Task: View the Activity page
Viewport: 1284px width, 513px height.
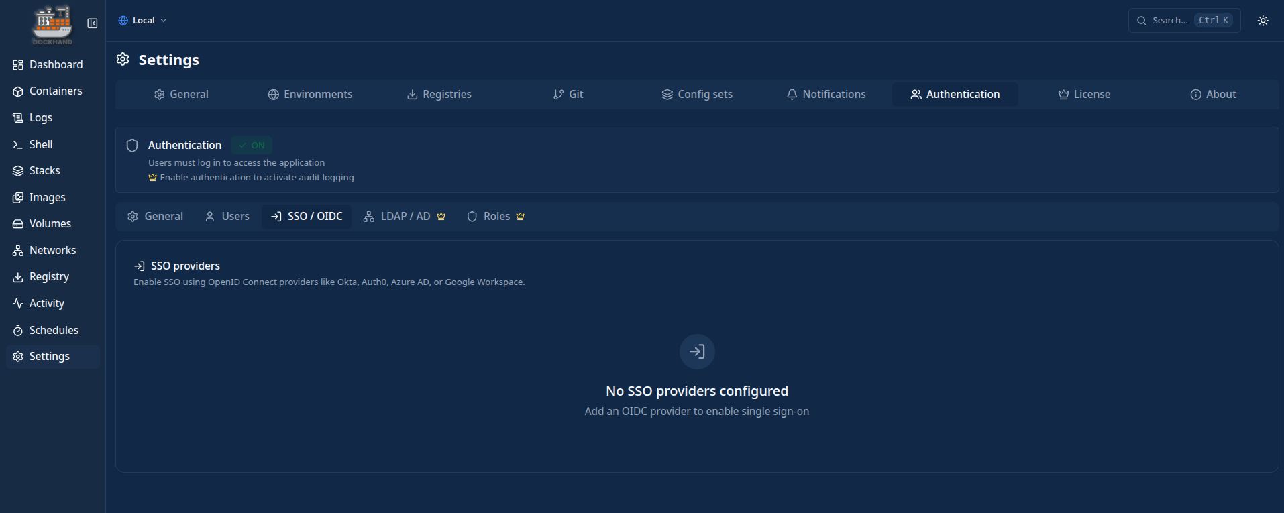Action: coord(53,304)
